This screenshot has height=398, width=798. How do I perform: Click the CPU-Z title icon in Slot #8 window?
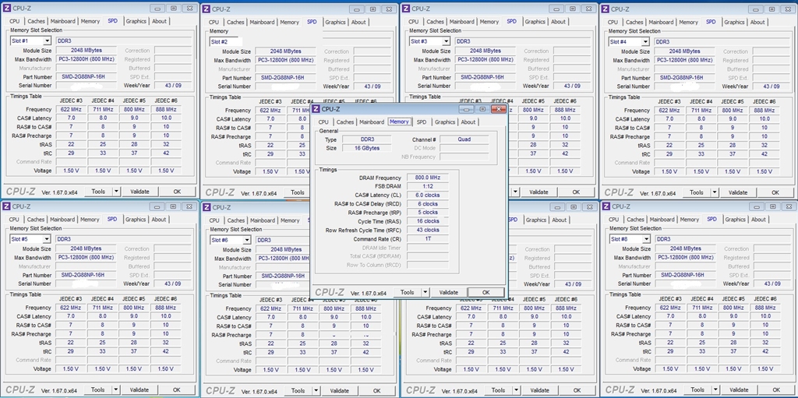606,206
